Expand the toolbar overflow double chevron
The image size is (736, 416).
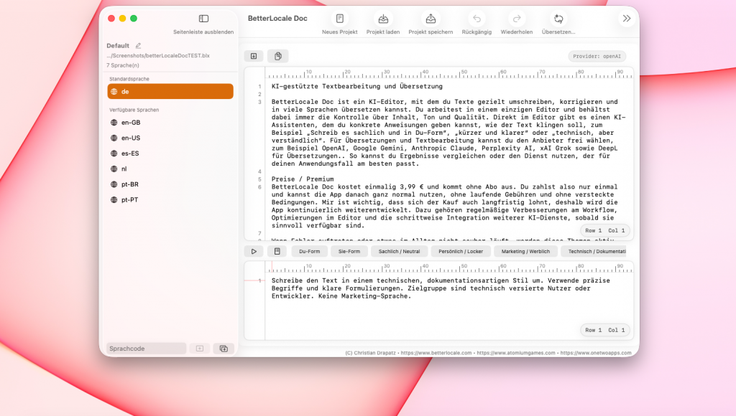coord(626,19)
